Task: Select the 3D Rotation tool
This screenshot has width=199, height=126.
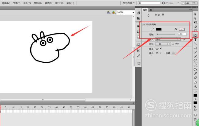Action: [195, 27]
